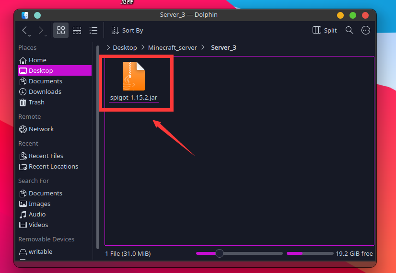Go to Minecraft_server in breadcrumb path
The width and height of the screenshot is (396, 273).
(x=172, y=48)
